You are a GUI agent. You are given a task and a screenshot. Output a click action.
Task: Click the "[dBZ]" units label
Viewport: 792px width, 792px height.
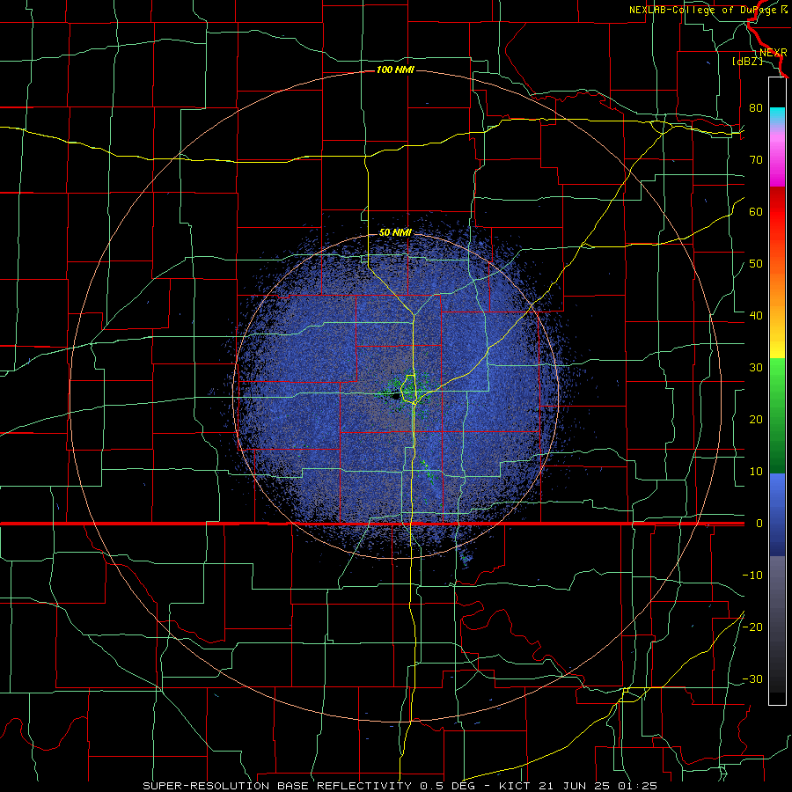pyautogui.click(x=747, y=62)
